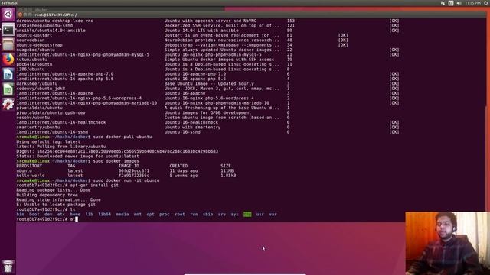Click the '11 days ago' created value
Screen dimensions: 490x275
click(x=184, y=171)
